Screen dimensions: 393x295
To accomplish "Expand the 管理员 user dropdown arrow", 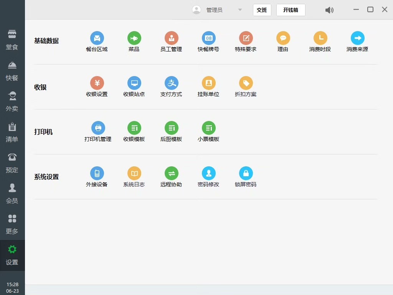I will click(240, 10).
